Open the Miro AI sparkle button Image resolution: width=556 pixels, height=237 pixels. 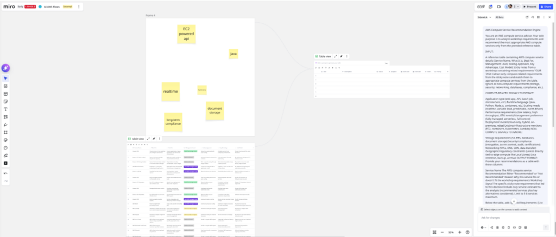(5, 68)
